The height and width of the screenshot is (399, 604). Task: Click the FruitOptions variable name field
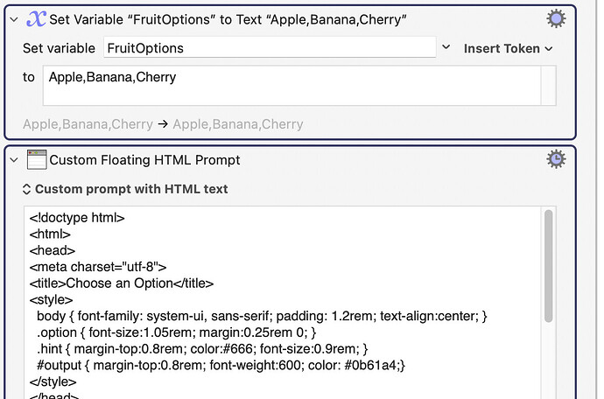click(269, 48)
